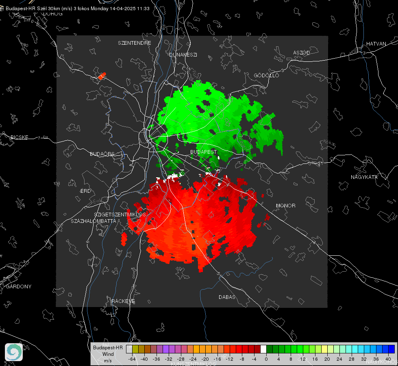Screen dimensions: 398x366
Task: Pick the dark blue last legend swatch
Action: tap(391, 349)
